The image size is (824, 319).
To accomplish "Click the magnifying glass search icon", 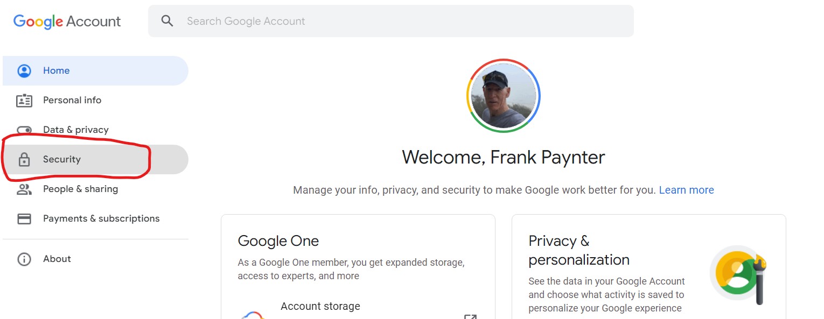I will 167,21.
